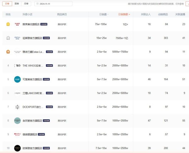Image resolution: width=189 pixels, height=153 pixels.
Task: Click 7500w~1亿 sales value for 珀莱雅
Action: point(122,38)
